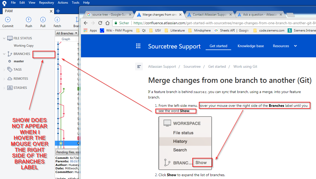Open the File menu
The height and width of the screenshot is (179, 316).
click(13, 3)
